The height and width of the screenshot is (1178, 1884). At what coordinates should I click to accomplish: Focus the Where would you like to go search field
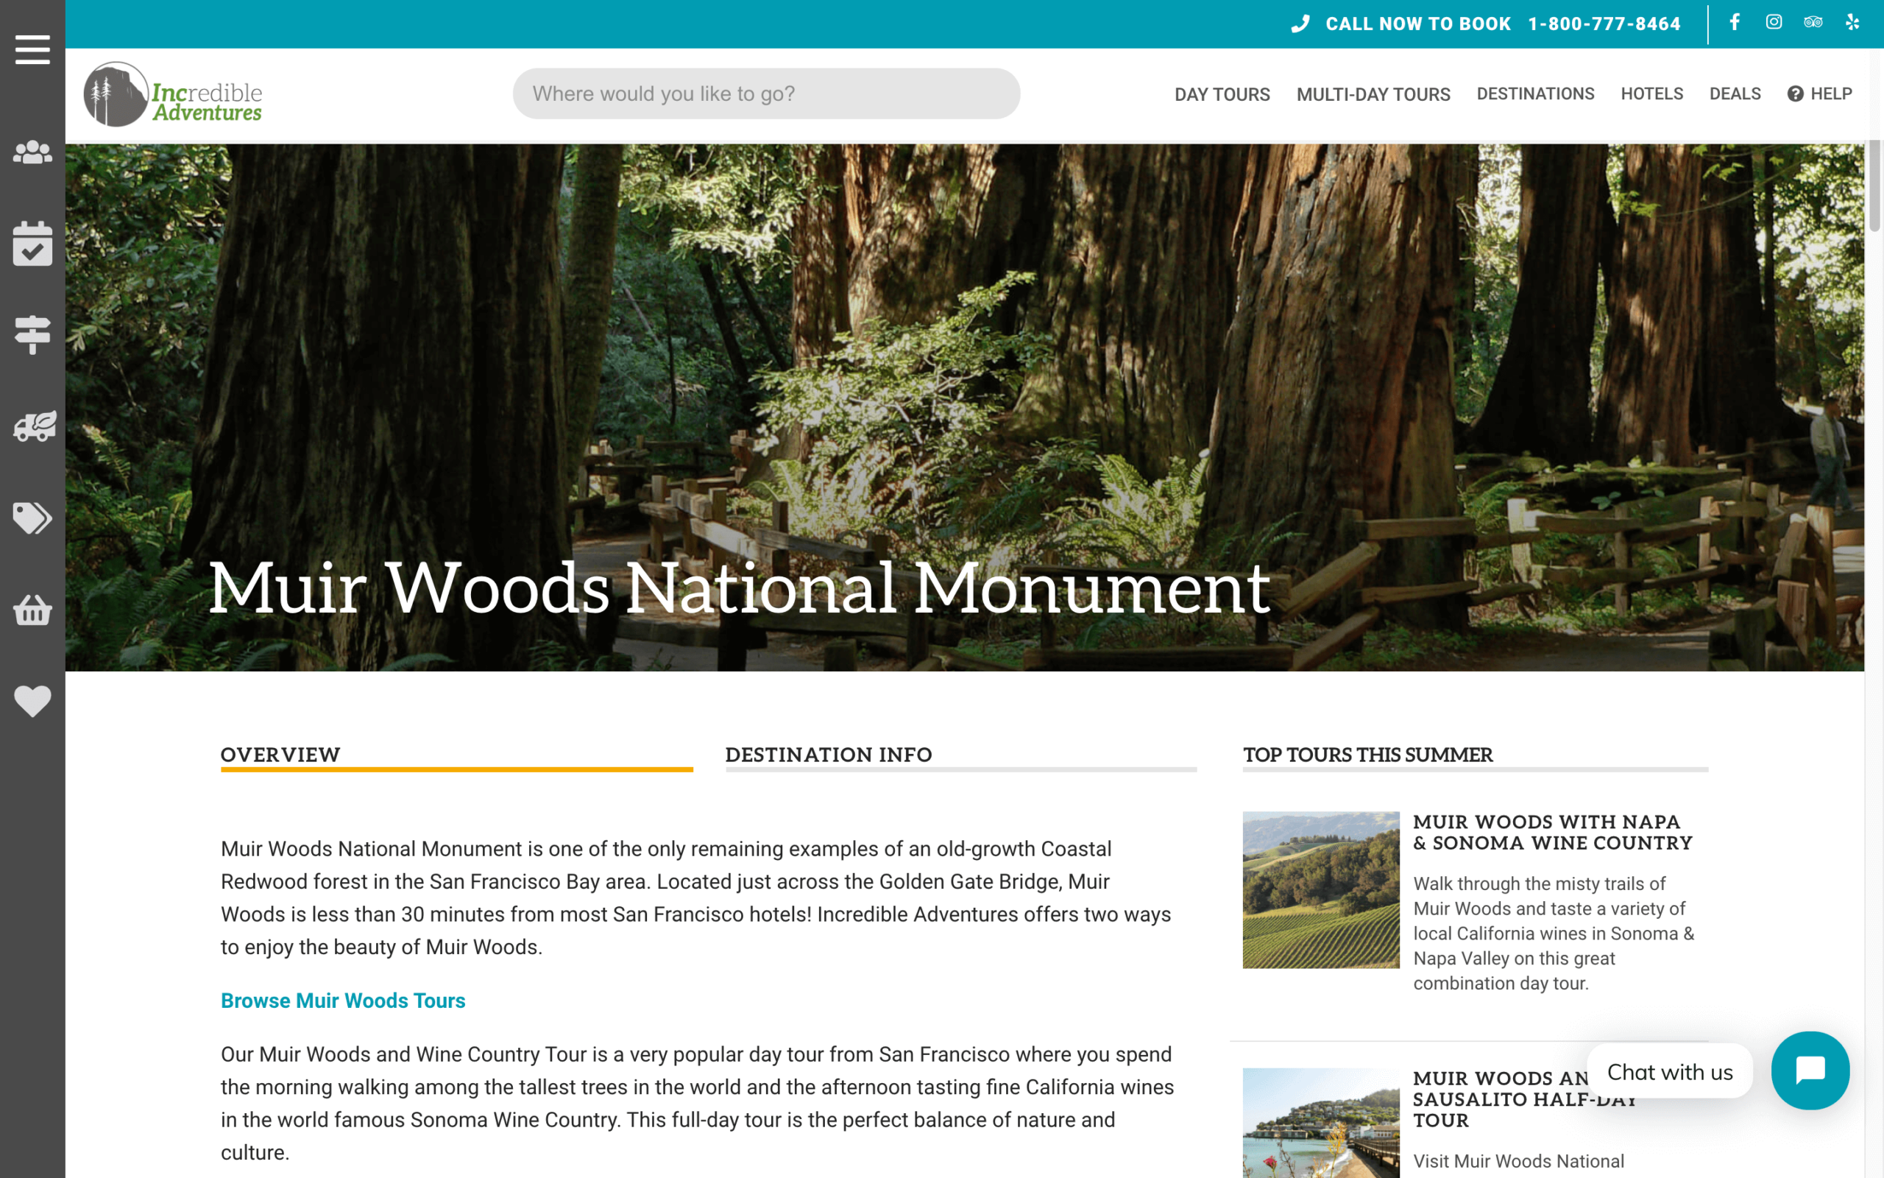tap(766, 94)
